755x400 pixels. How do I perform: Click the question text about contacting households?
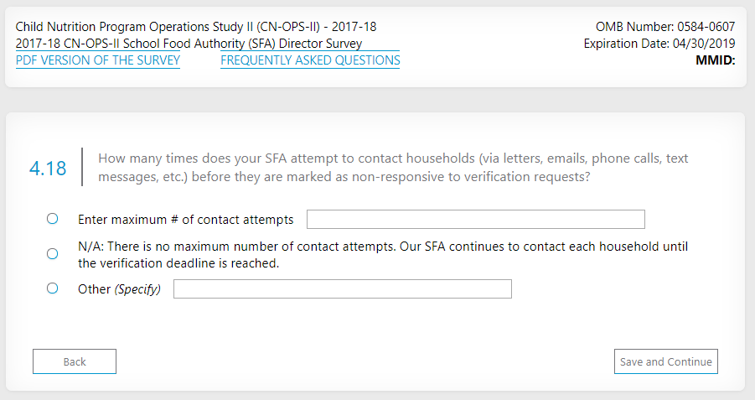(x=392, y=168)
